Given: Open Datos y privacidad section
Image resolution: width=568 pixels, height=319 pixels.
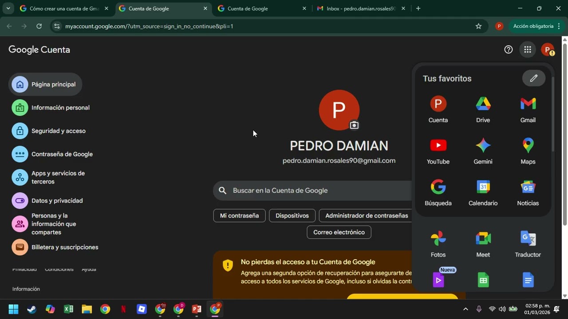Looking at the screenshot, I should (47, 201).
